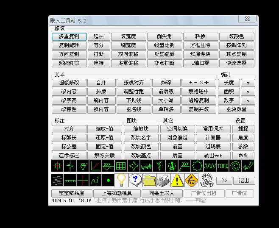
Task: Open the 计算器 calculator button
Action: [x=213, y=138]
